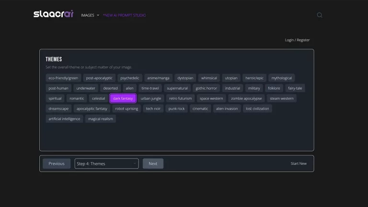Choose the eco-friendly/green theme tag

[x=63, y=78]
